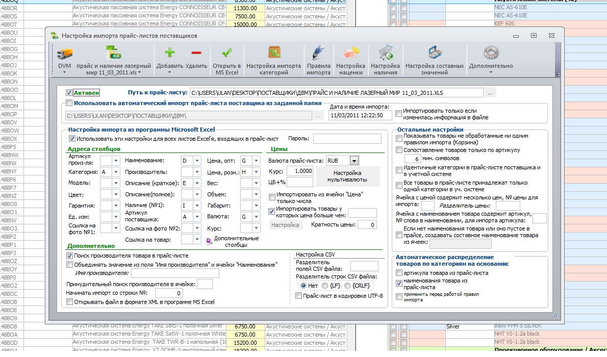Viewport: 607px width, 357px height.
Task: Toggle the Активен checkbox
Action: (69, 92)
